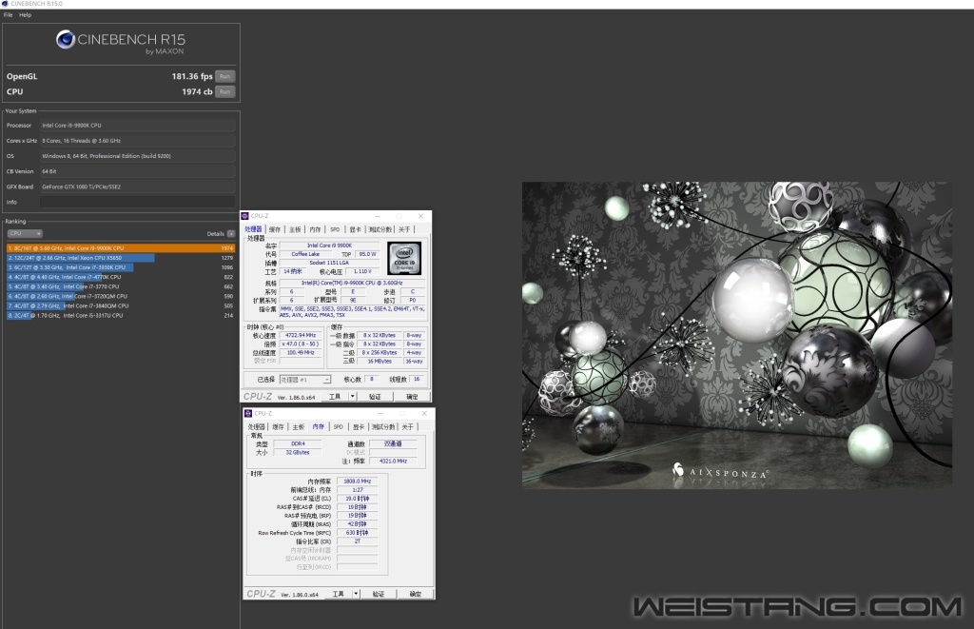Select the Intel Core i7-3930K ranking row
This screenshot has height=629, width=974.
pyautogui.click(x=121, y=267)
